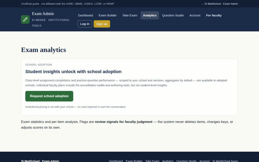
Task: Open Account in the header navigation
Action: coord(195,15)
